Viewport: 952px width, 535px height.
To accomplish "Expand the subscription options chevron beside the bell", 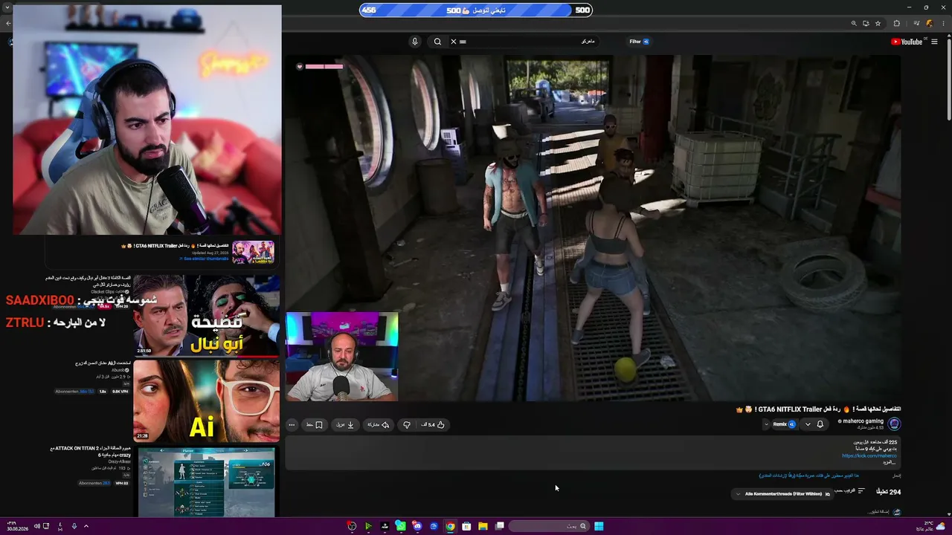I will click(x=808, y=424).
